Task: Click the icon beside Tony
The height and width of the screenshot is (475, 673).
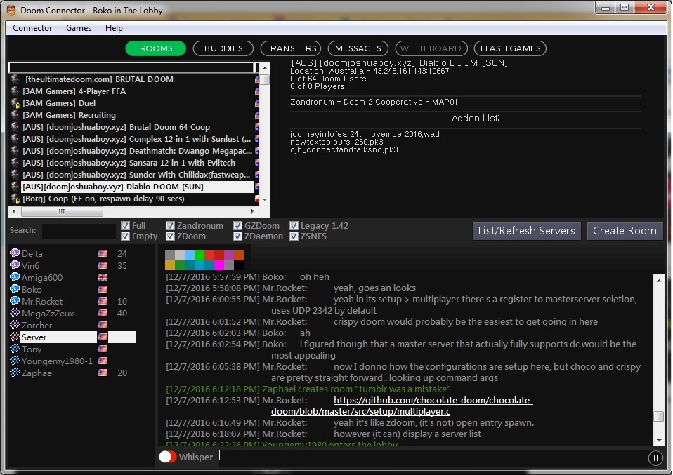Action: 15,349
